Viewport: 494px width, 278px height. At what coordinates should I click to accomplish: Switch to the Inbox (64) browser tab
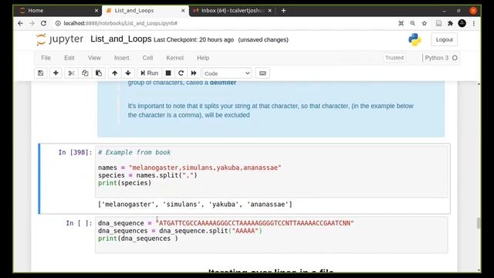(x=232, y=10)
